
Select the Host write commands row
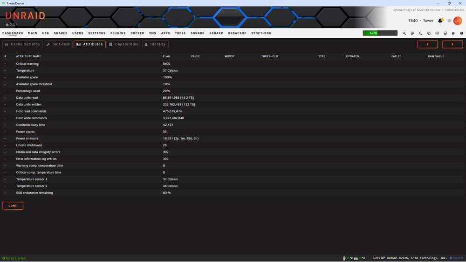click(233, 118)
